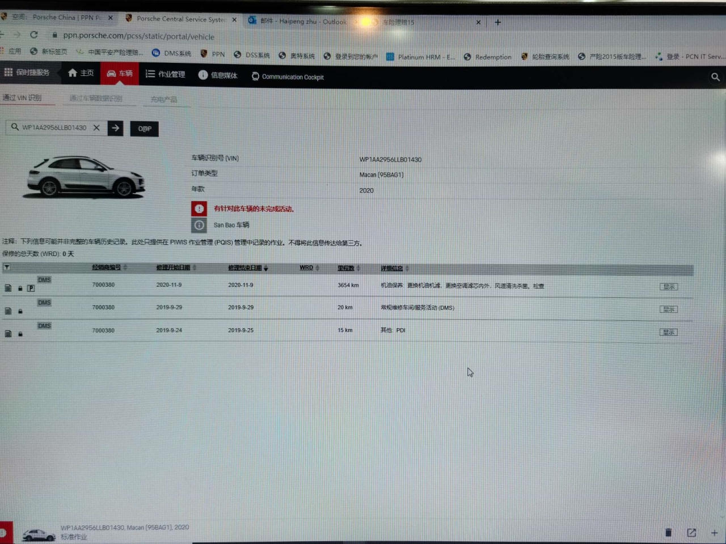Click the P icon in the 2020-11-9 row

coord(31,288)
